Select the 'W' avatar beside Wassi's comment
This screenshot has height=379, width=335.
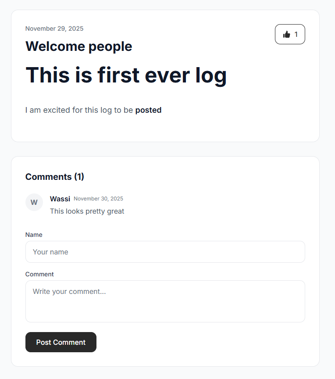click(34, 202)
